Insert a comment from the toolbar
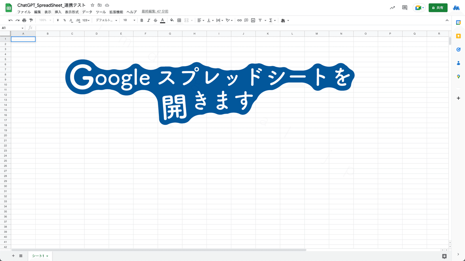The image size is (465, 261). pyautogui.click(x=246, y=20)
